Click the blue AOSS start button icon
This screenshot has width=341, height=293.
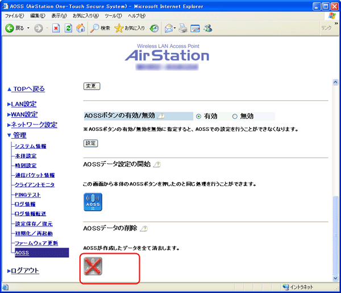coord(93,202)
